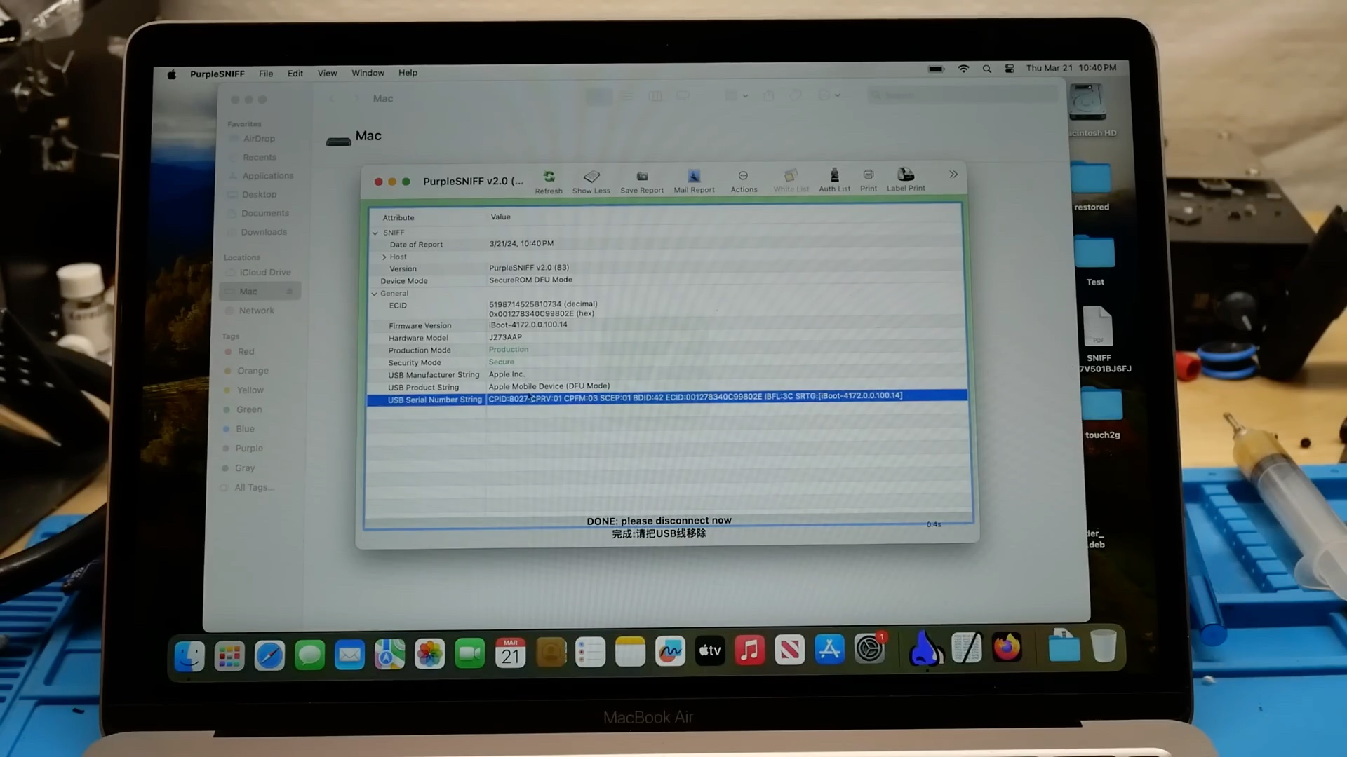Open Apple TV from the Dock
Viewport: 1347px width, 757px height.
point(710,651)
